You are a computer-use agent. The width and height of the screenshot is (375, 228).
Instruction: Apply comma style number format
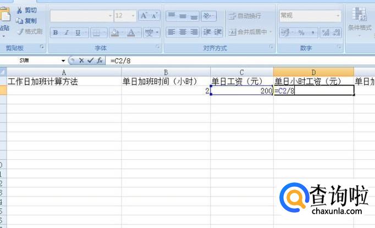pos(312,32)
